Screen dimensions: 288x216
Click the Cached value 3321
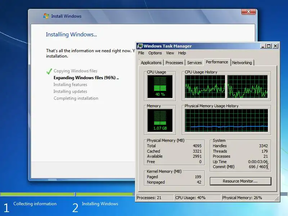click(x=197, y=151)
